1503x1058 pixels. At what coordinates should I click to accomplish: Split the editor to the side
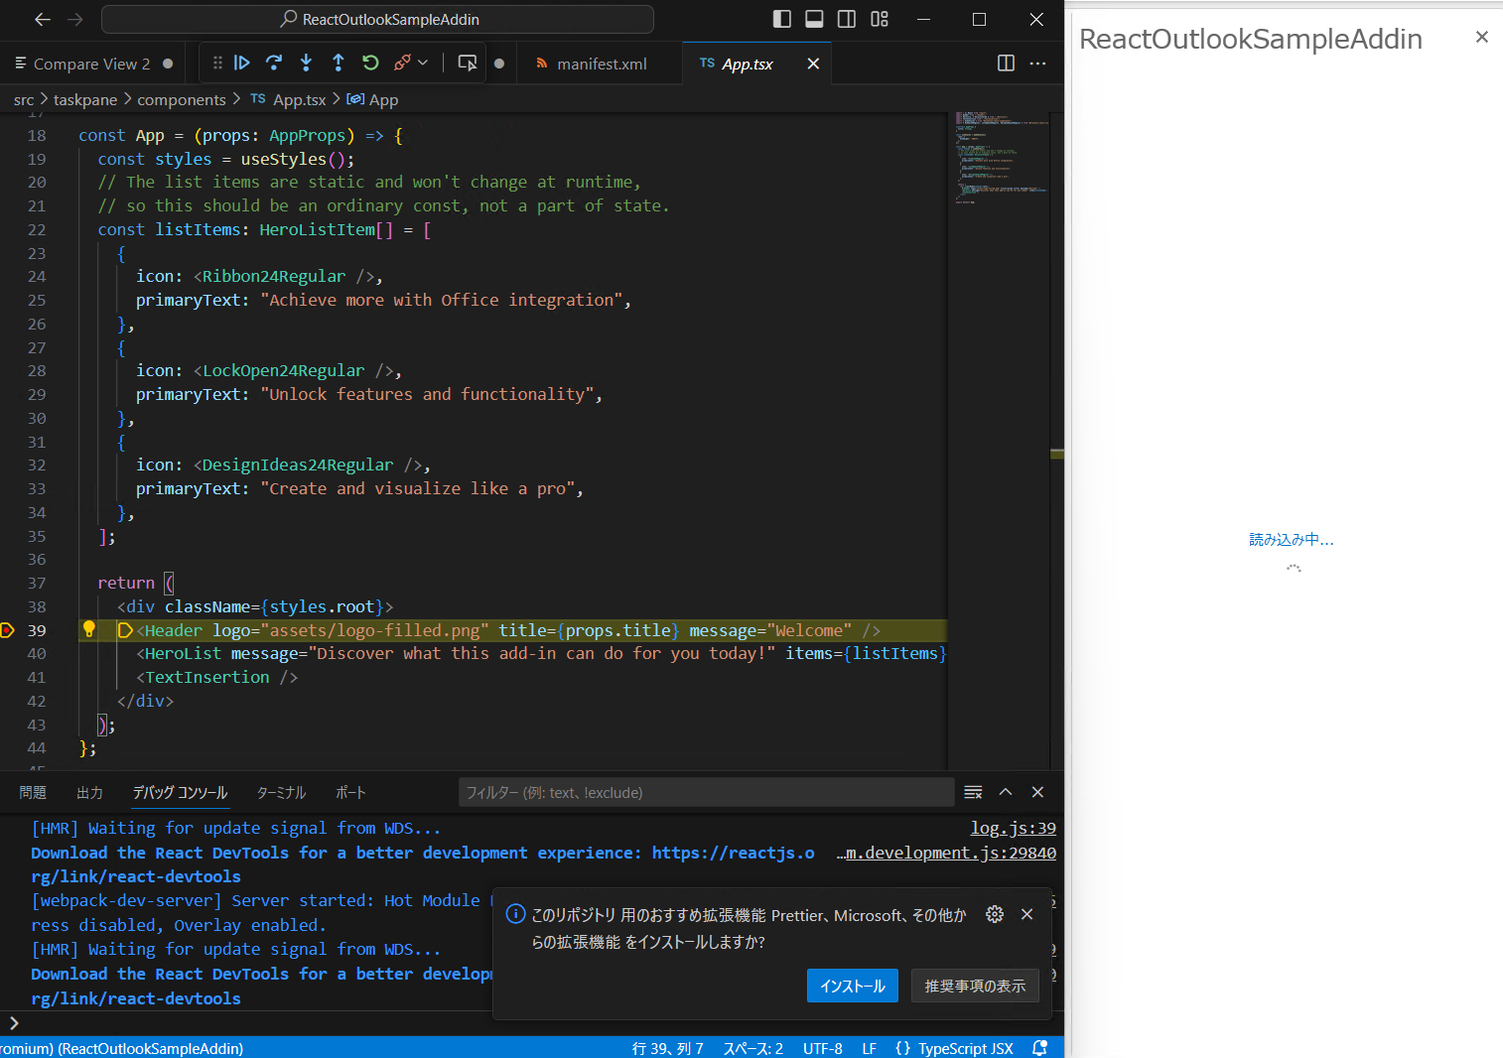tap(1006, 63)
